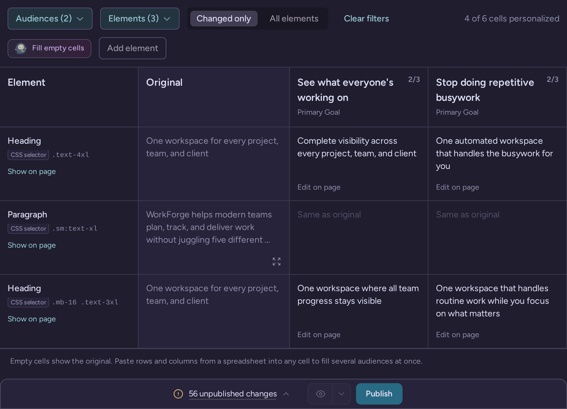Show the Paragraph element on page
Screen dimensions: 567x409
point(32,245)
